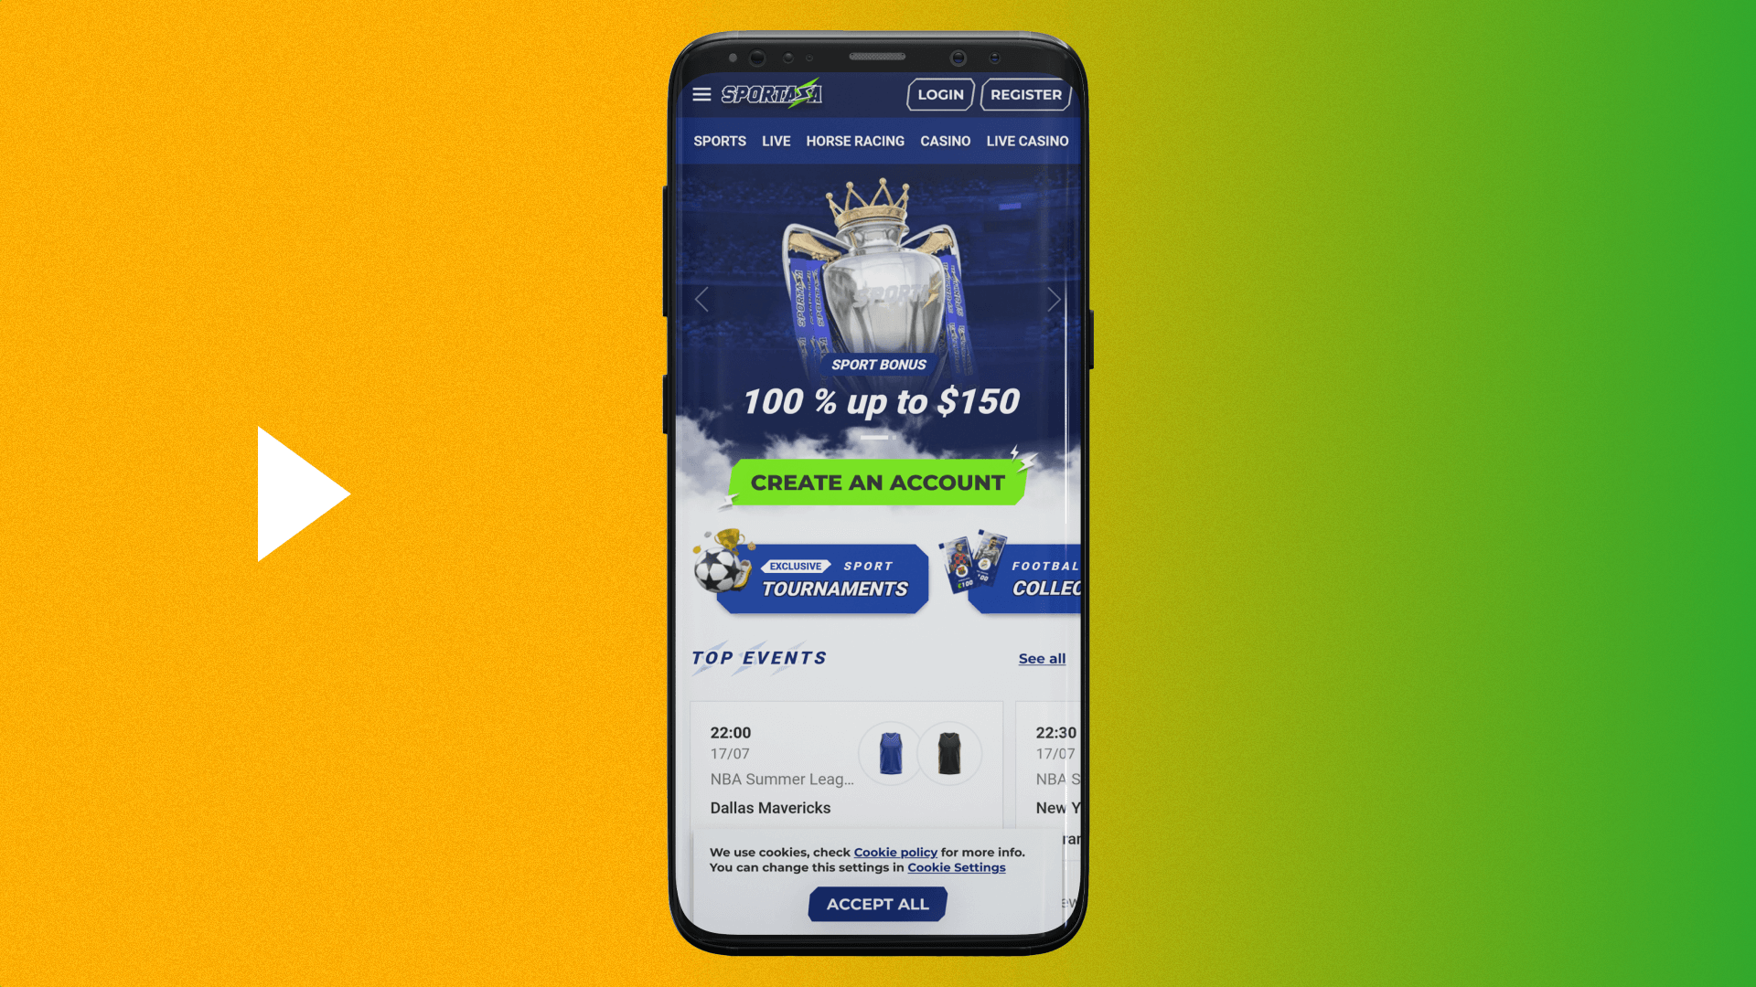
Task: Click the Live betting icon
Action: (x=776, y=141)
